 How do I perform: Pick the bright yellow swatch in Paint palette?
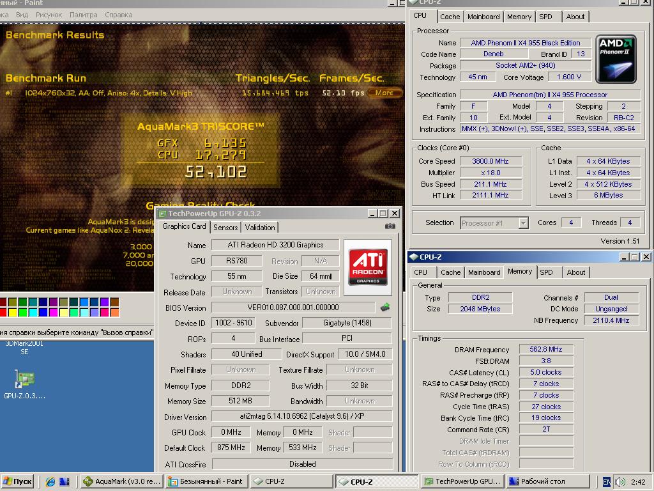13,312
